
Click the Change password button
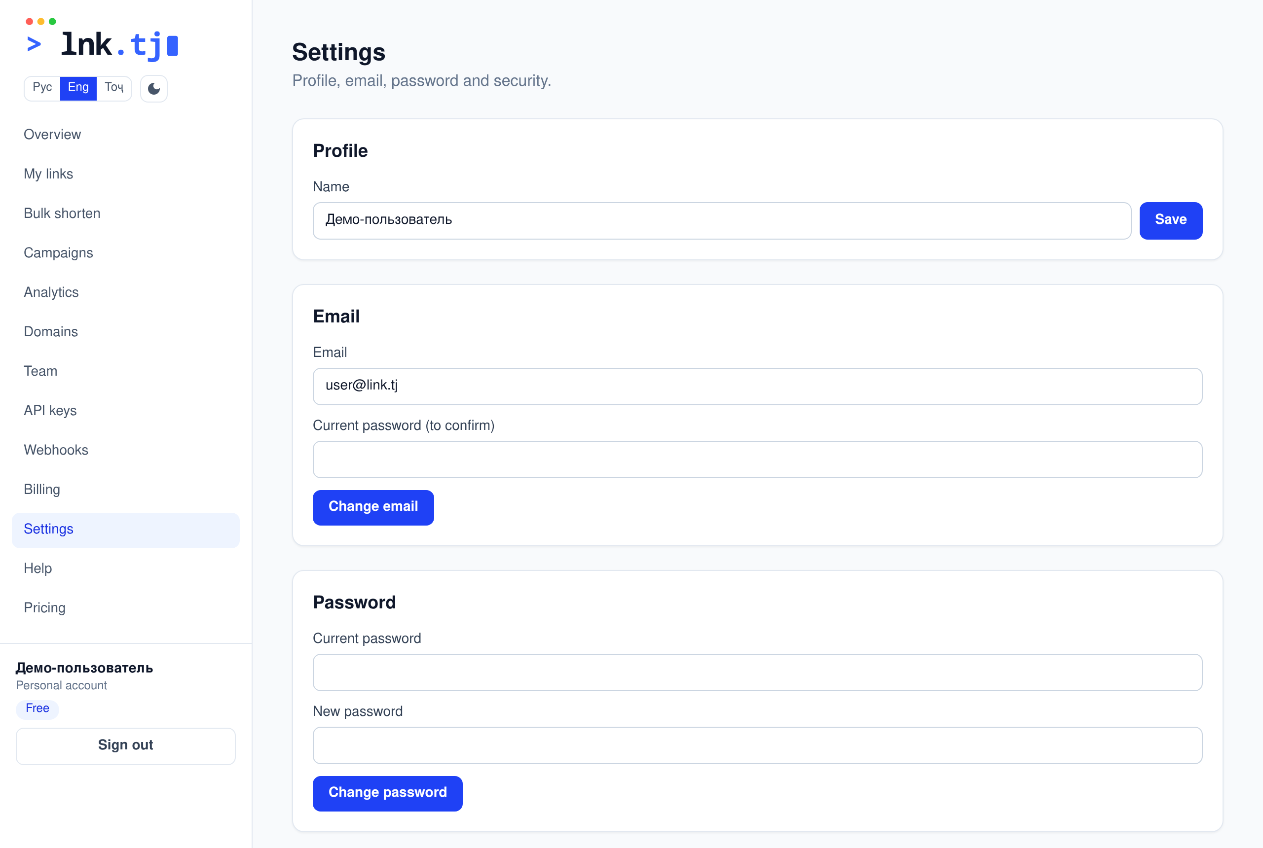click(x=387, y=793)
